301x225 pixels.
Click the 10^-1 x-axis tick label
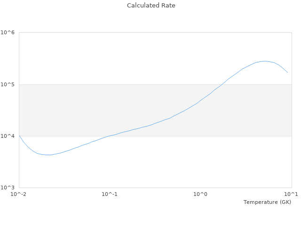(110, 194)
